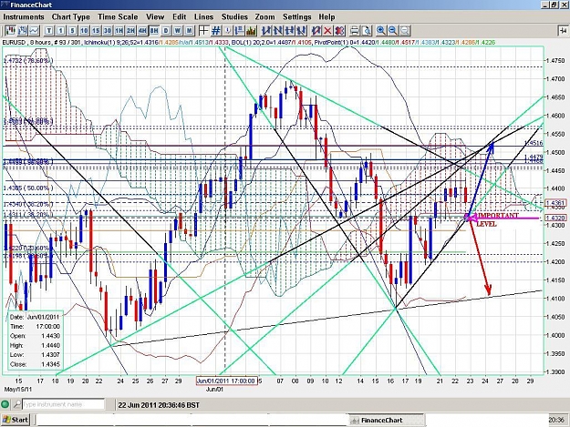The image size is (570, 427).
Task: Click the 'EURUSD , 8 hours' indicator header text
Action: point(27,43)
